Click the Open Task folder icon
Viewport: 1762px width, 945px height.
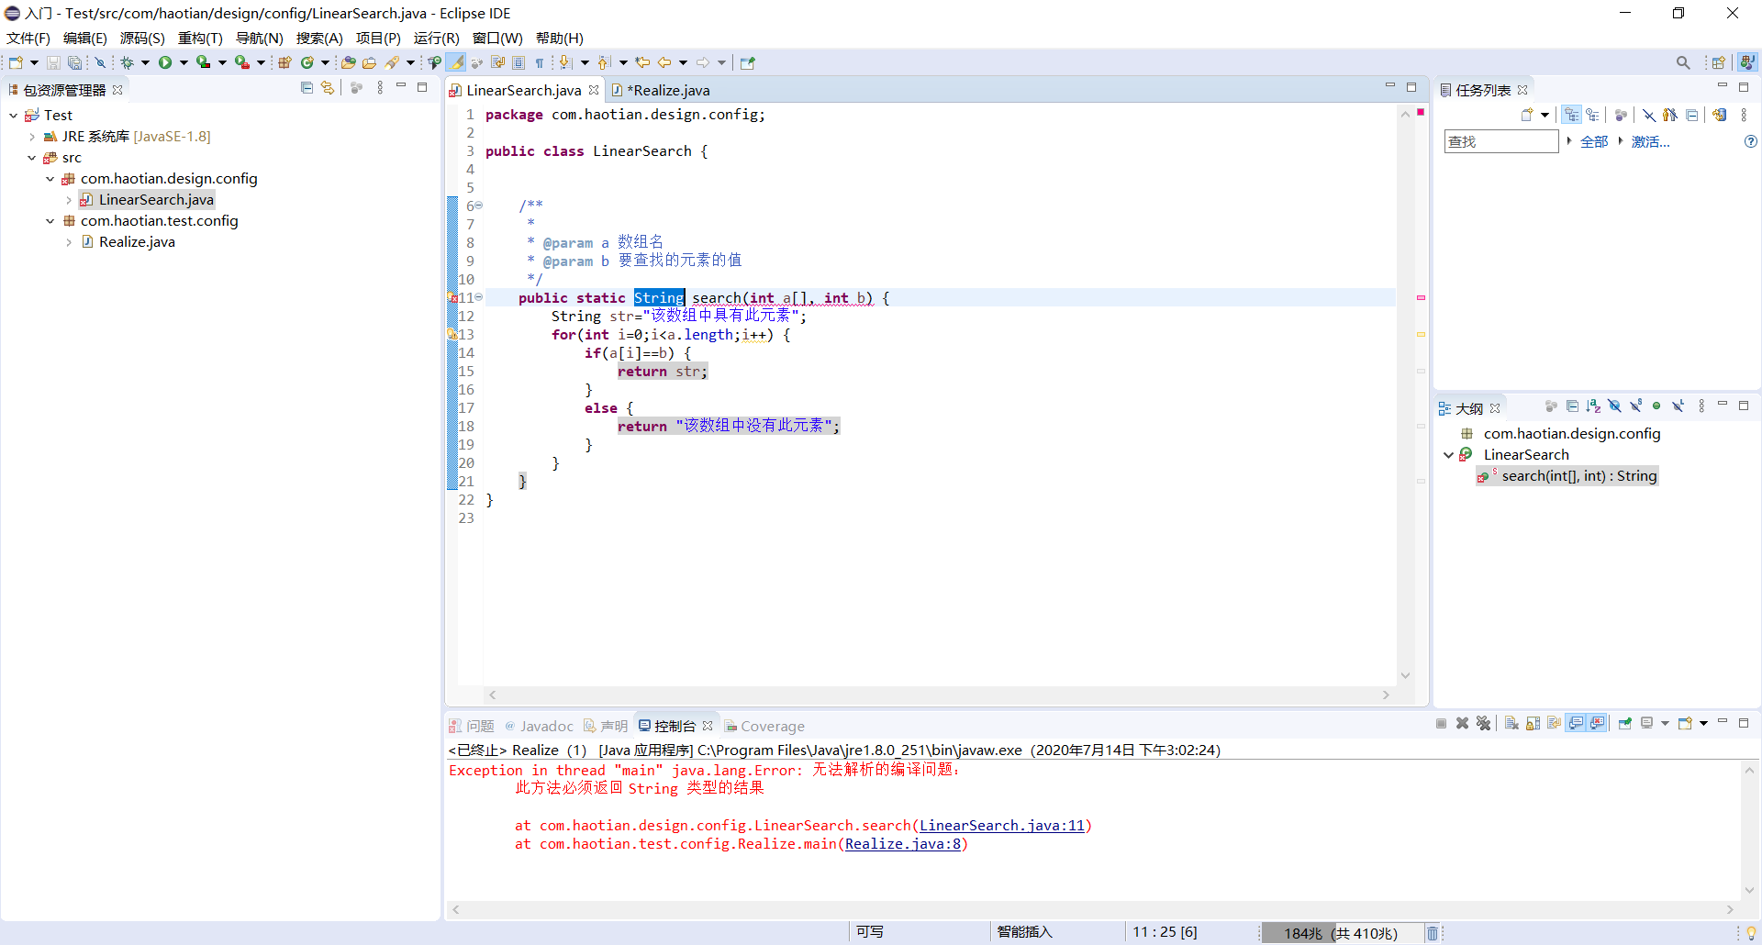(370, 62)
